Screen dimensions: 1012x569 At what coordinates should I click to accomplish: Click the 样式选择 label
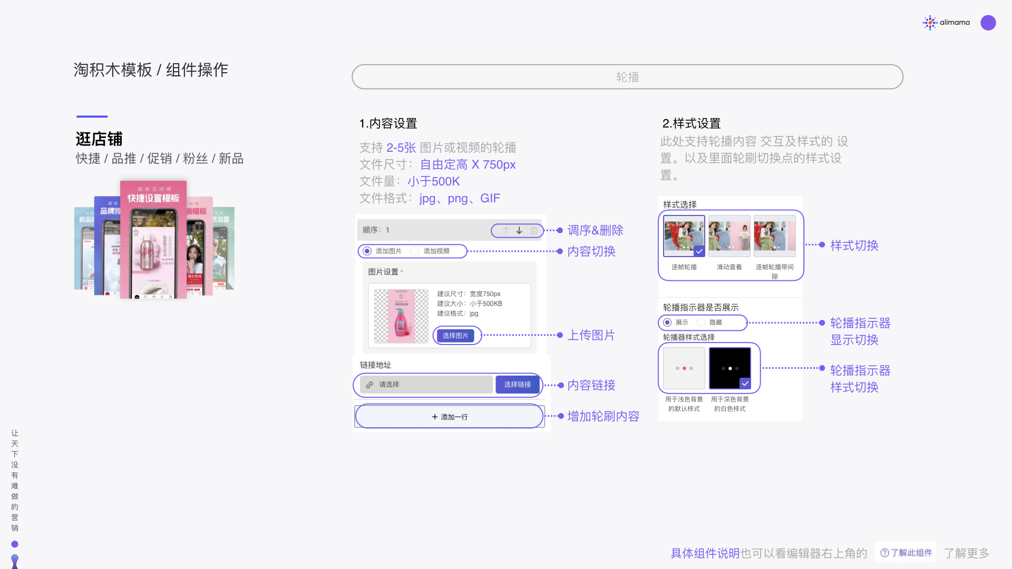pyautogui.click(x=679, y=204)
